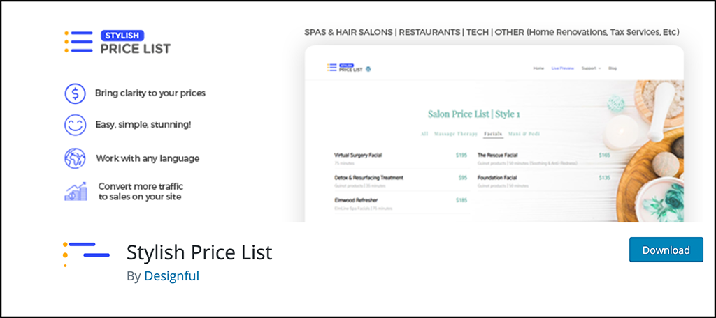The width and height of the screenshot is (716, 318).
Task: Click the Stylish Price List plugin icon
Action: (x=86, y=255)
